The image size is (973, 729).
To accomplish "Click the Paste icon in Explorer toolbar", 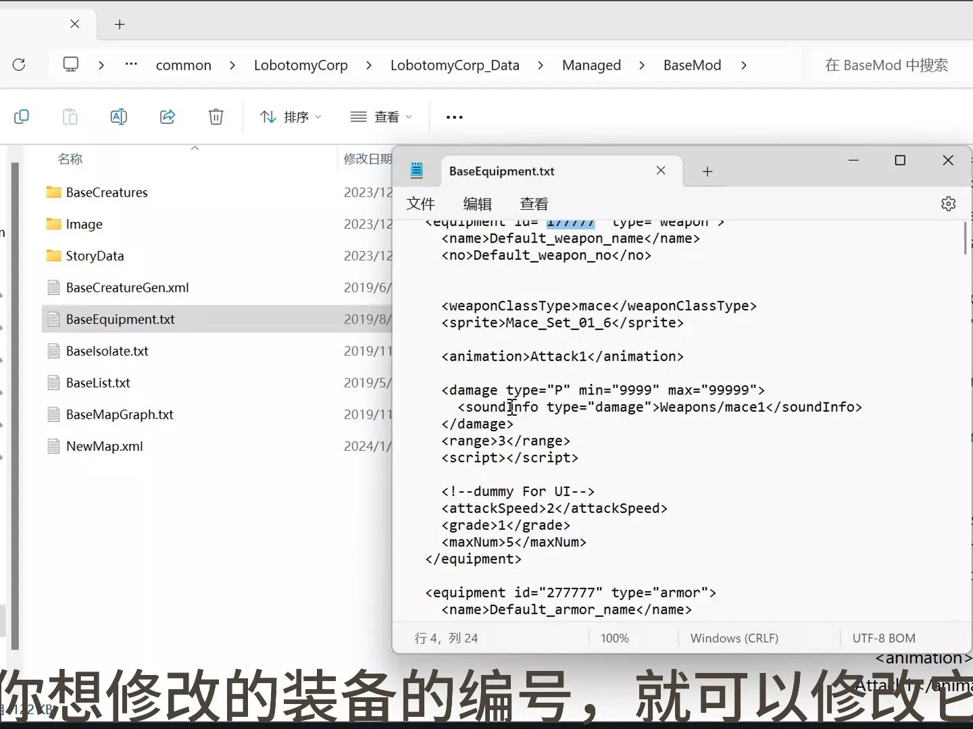I will coord(70,117).
